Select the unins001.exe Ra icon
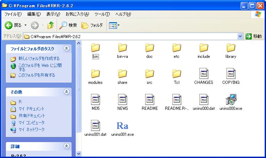Viewport: 266px width, 158px height. (x=123, y=125)
